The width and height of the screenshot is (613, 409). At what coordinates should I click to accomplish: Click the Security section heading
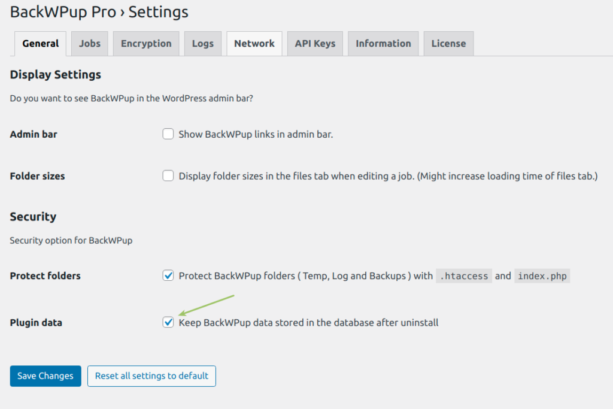coord(33,216)
